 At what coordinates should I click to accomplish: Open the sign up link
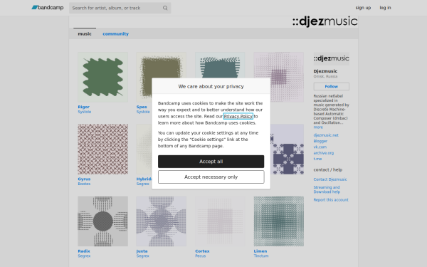(x=363, y=8)
